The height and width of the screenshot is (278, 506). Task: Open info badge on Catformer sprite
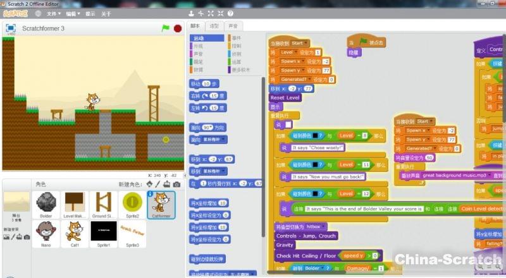point(151,195)
